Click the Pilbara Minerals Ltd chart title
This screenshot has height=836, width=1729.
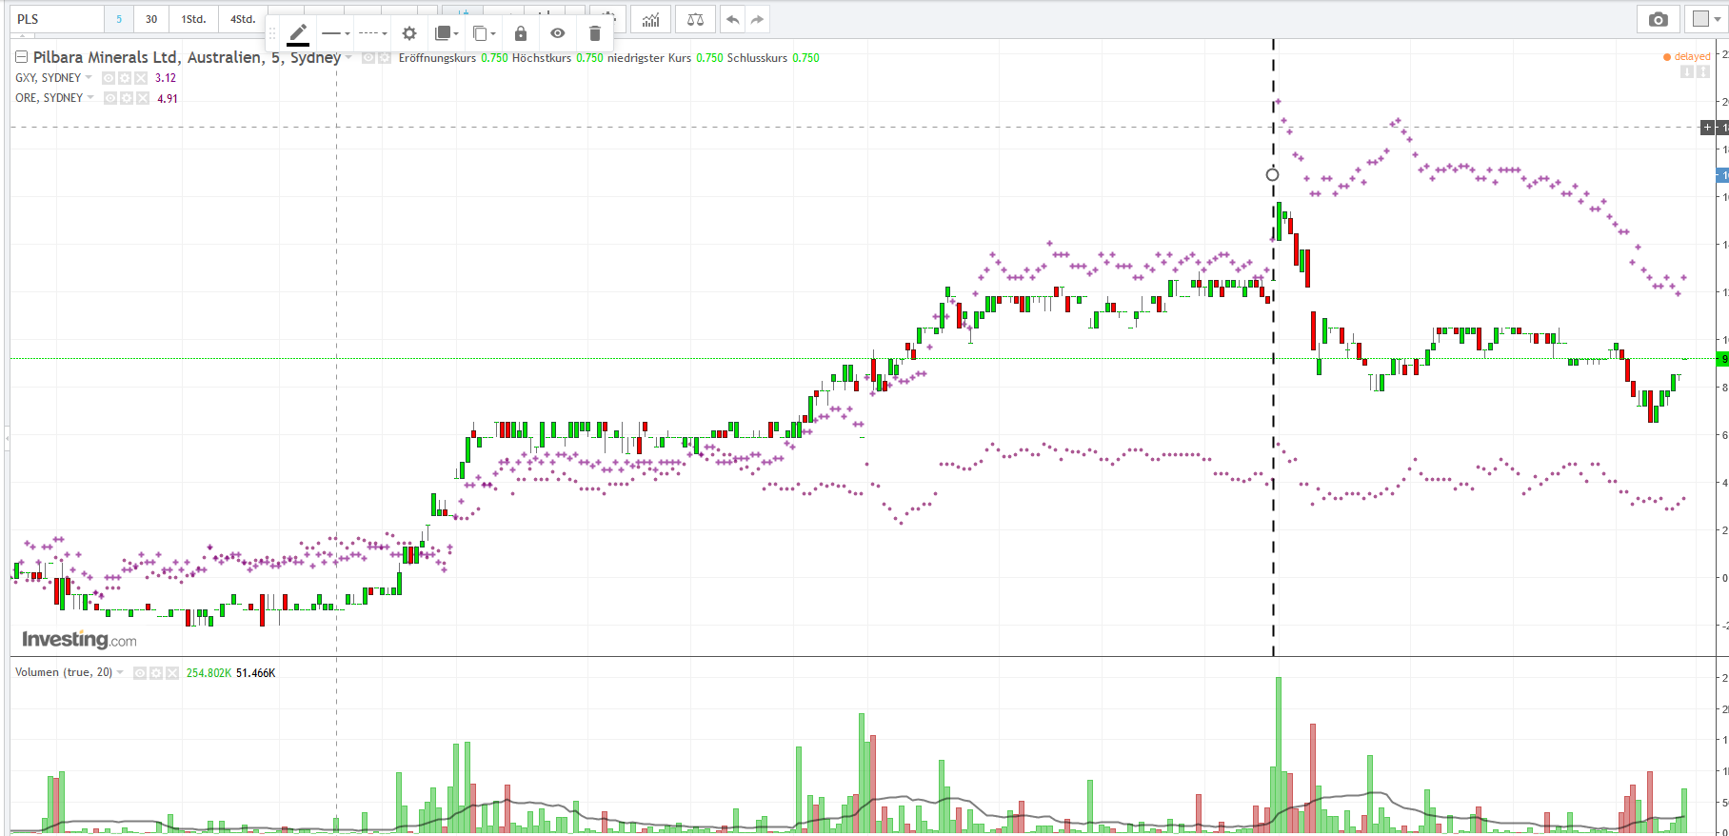coord(187,58)
